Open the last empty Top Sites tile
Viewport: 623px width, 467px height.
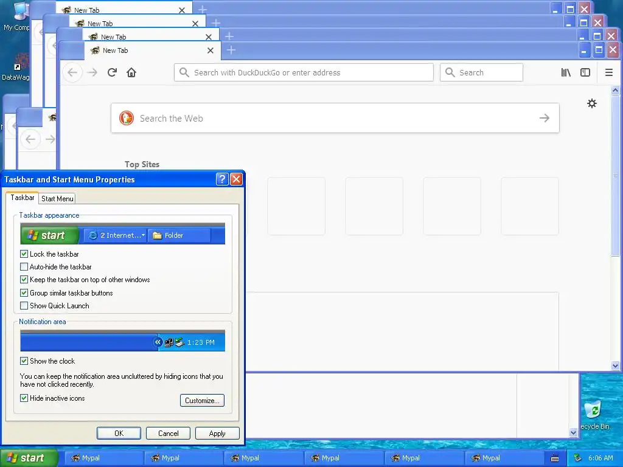tap(530, 206)
